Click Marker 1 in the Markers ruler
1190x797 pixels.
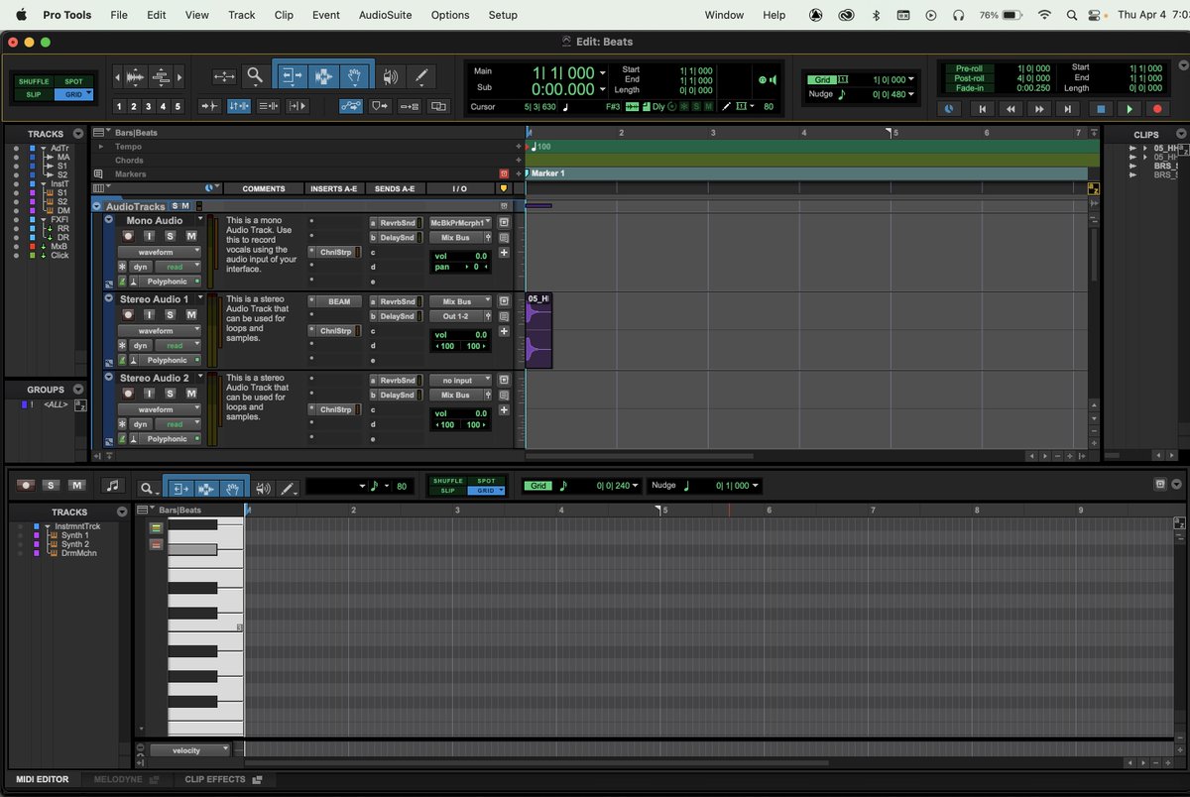pyautogui.click(x=548, y=173)
